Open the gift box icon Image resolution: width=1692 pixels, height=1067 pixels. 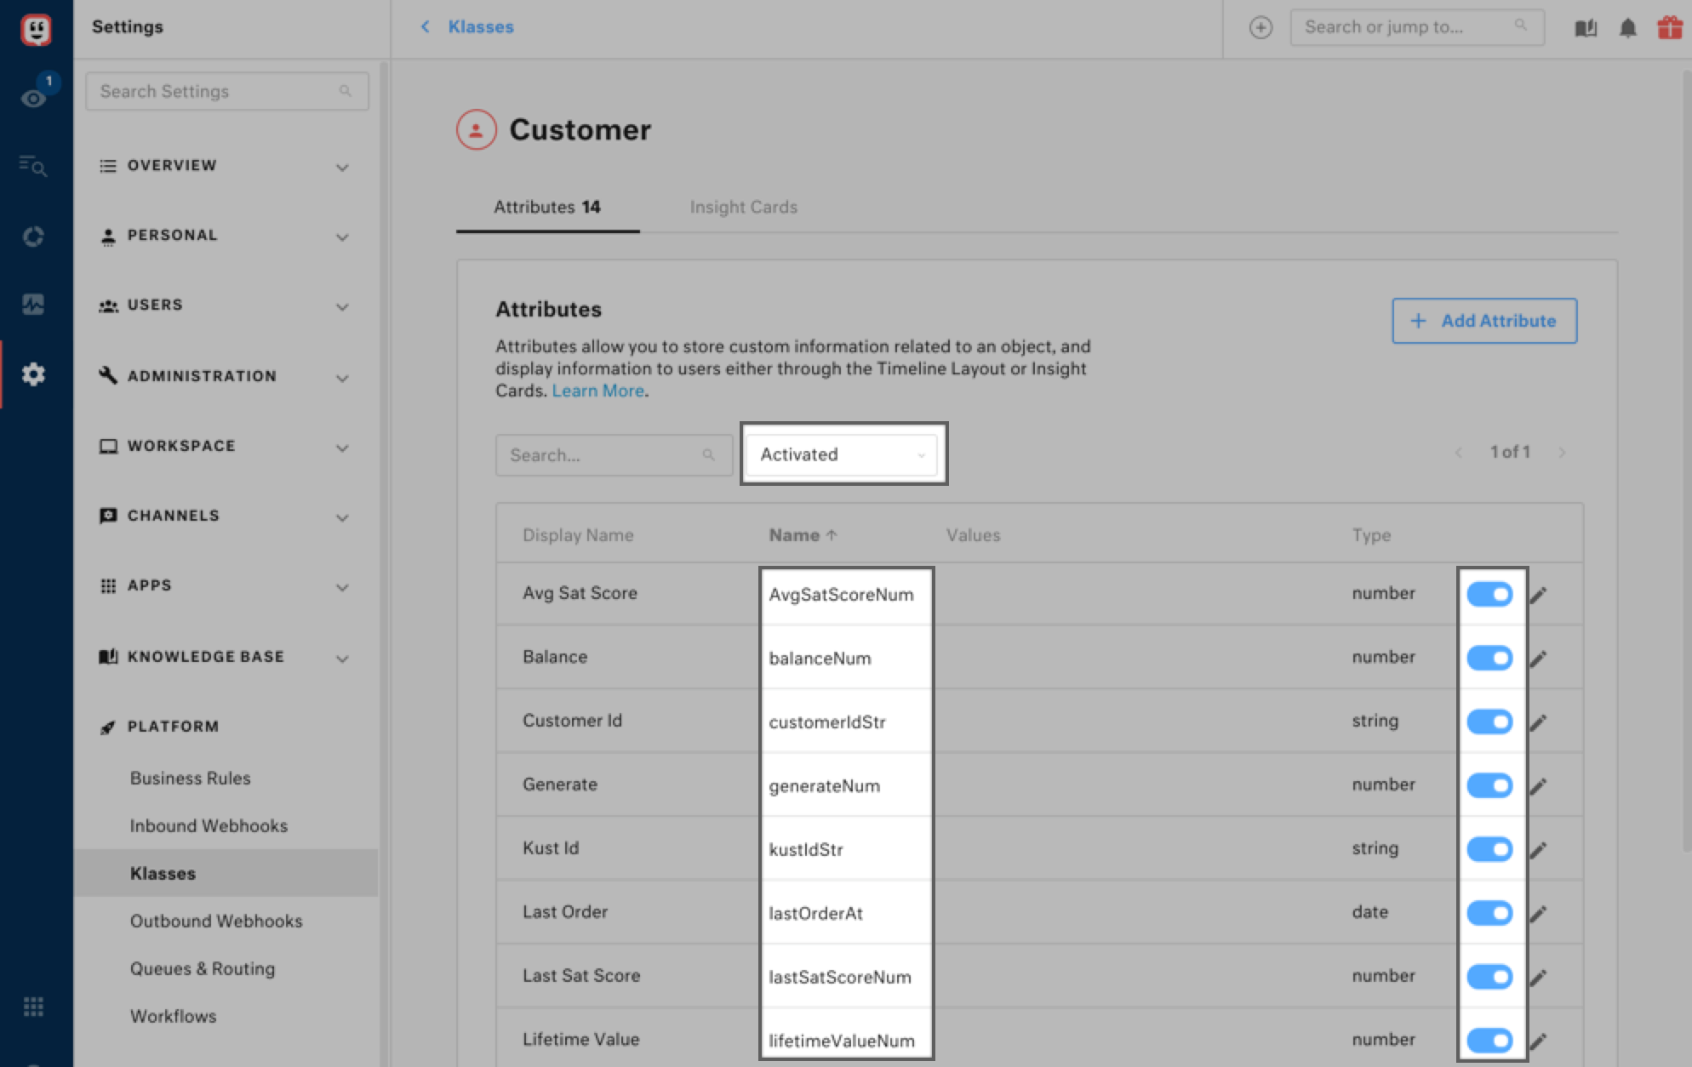[x=1669, y=28]
